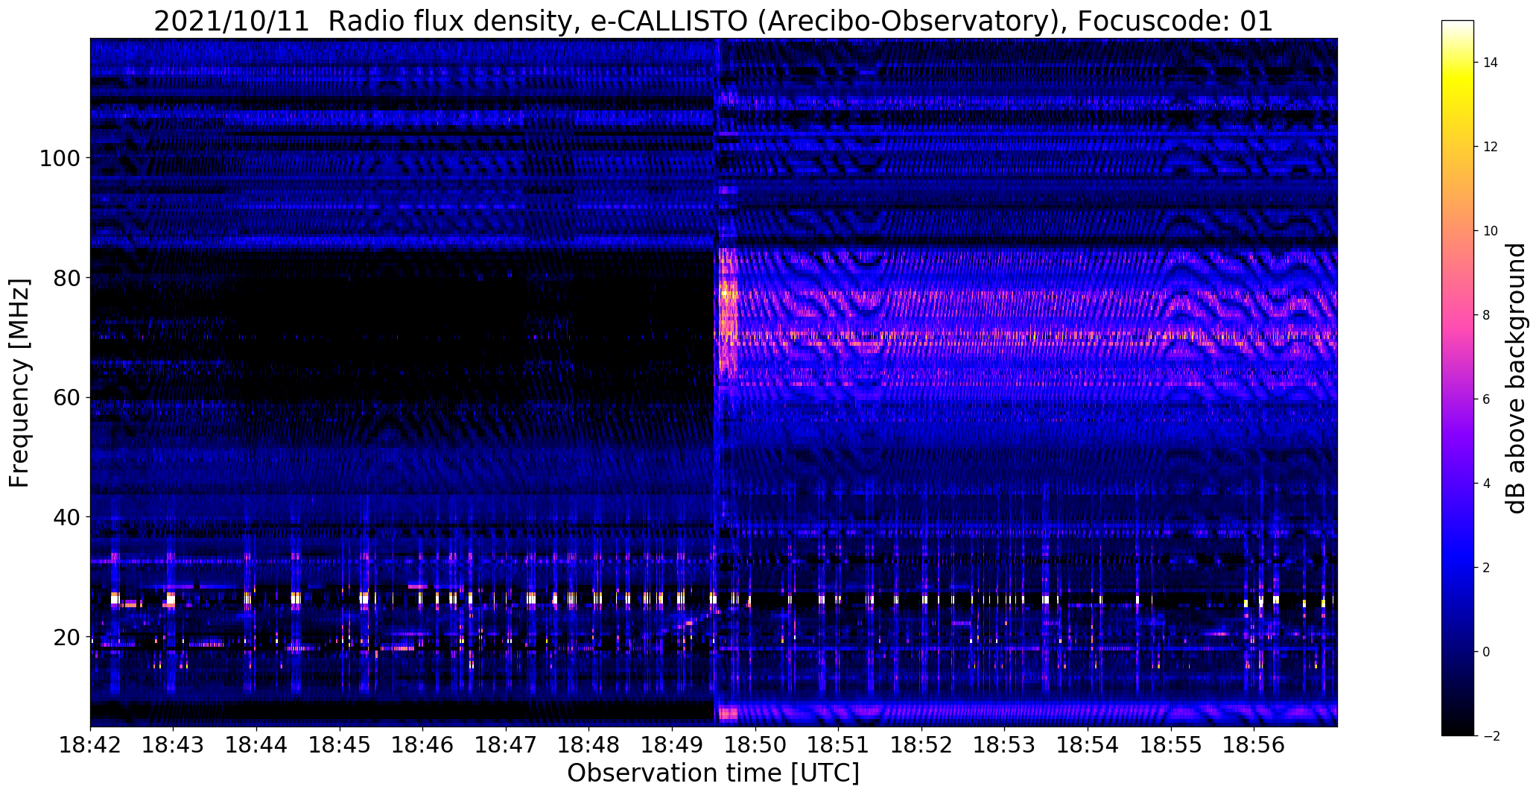Viewport: 1539px width, 795px height.
Task: Click the colorbar tick label 12
Action: tap(1491, 147)
